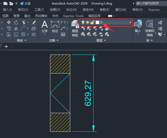This screenshot has height=138, width=167.
Task: Click the Isolate layer icon
Action: (x=89, y=28)
